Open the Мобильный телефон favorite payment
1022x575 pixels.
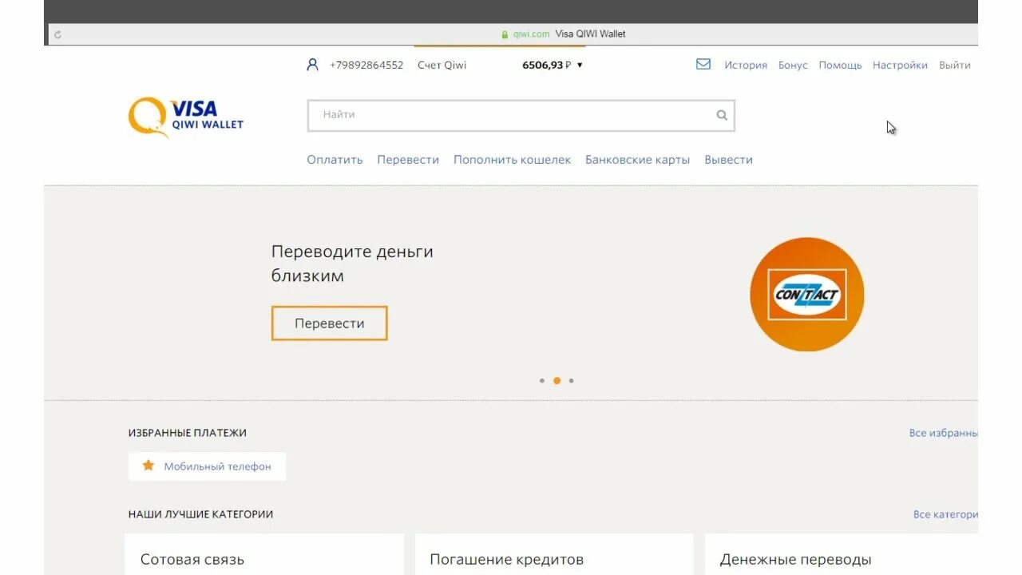(x=207, y=466)
